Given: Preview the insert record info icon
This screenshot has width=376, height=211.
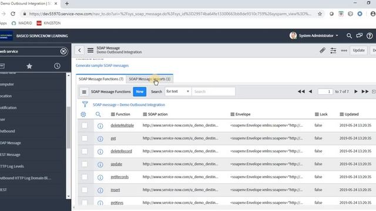Looking at the screenshot, I should coord(100,190).
